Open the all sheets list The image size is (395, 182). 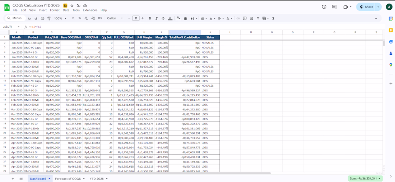[x=21, y=178]
